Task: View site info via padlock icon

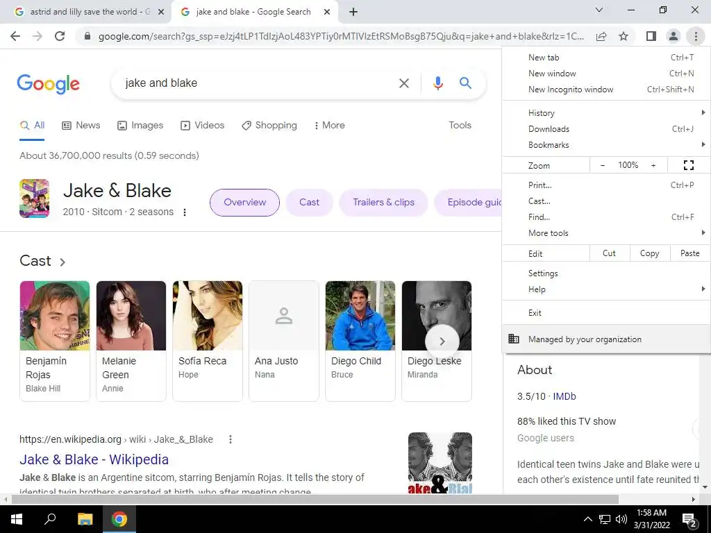Action: click(87, 36)
